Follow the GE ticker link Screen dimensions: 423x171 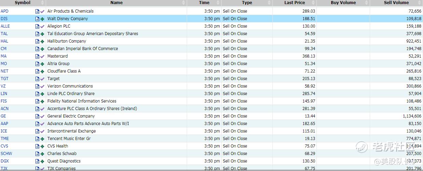[x=3, y=116]
